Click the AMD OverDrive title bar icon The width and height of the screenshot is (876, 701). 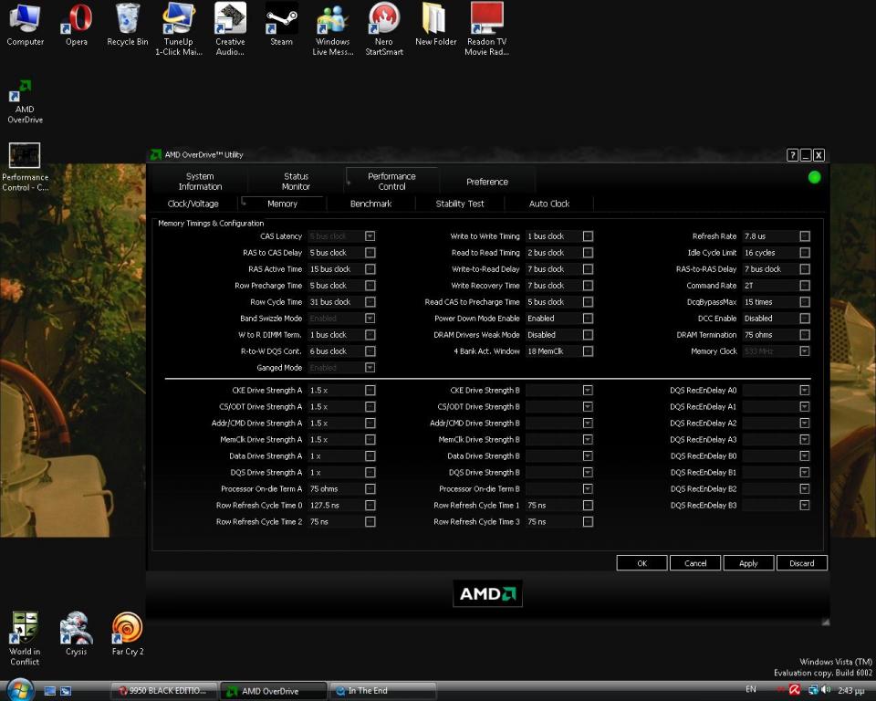pyautogui.click(x=156, y=155)
